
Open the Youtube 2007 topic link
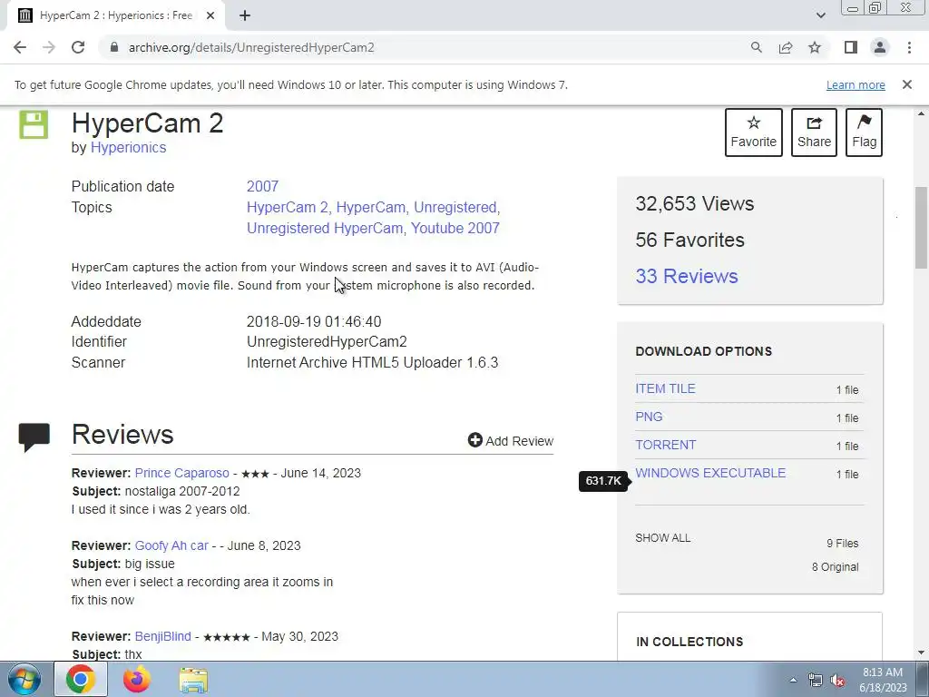pyautogui.click(x=455, y=228)
